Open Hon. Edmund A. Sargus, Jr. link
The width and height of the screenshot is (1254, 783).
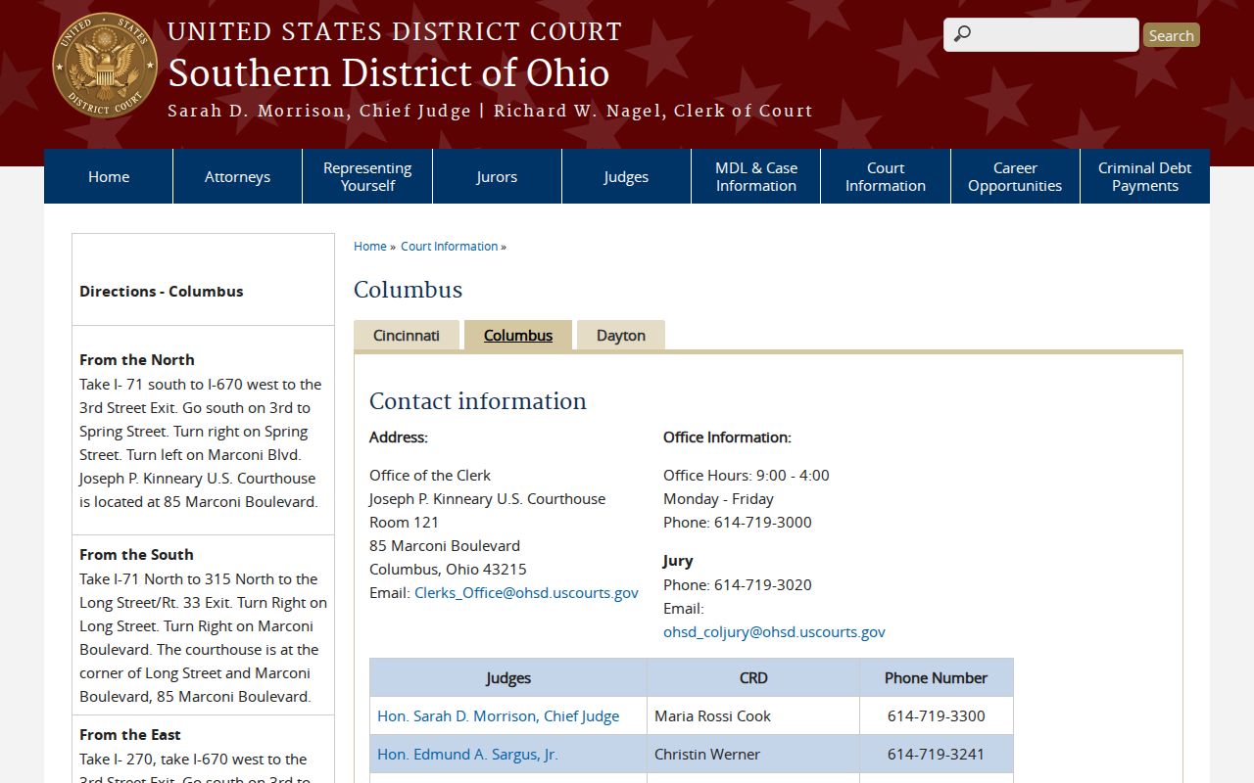468,754
